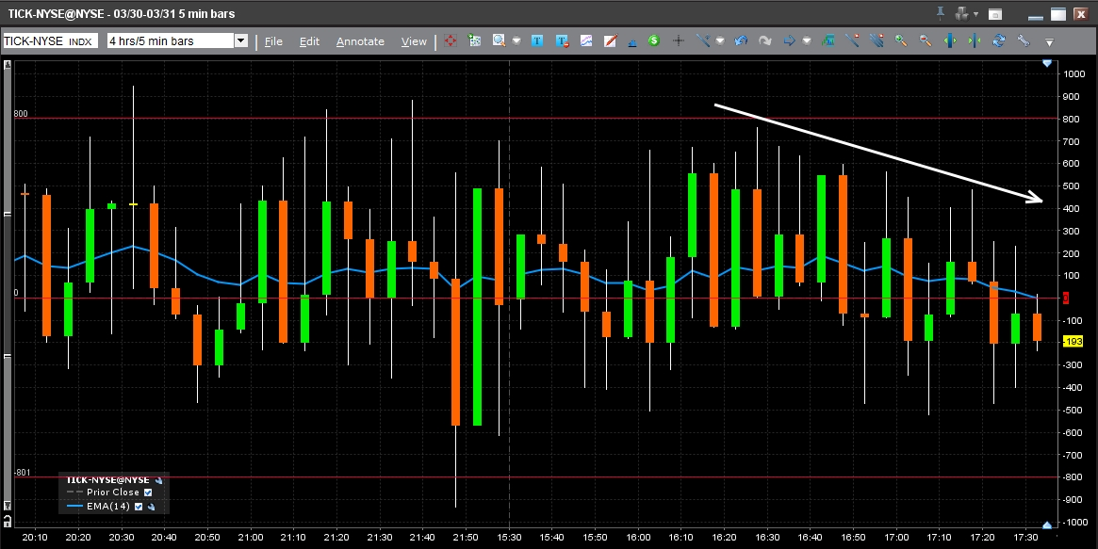Screen dimensions: 1098x549
Task: Click the wrench next to TICK-NYSE@NYSE legend
Action: click(159, 479)
